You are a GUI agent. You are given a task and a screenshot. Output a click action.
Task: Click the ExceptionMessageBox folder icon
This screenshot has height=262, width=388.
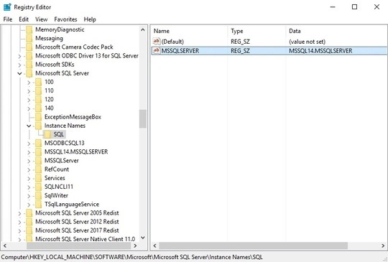point(38,117)
